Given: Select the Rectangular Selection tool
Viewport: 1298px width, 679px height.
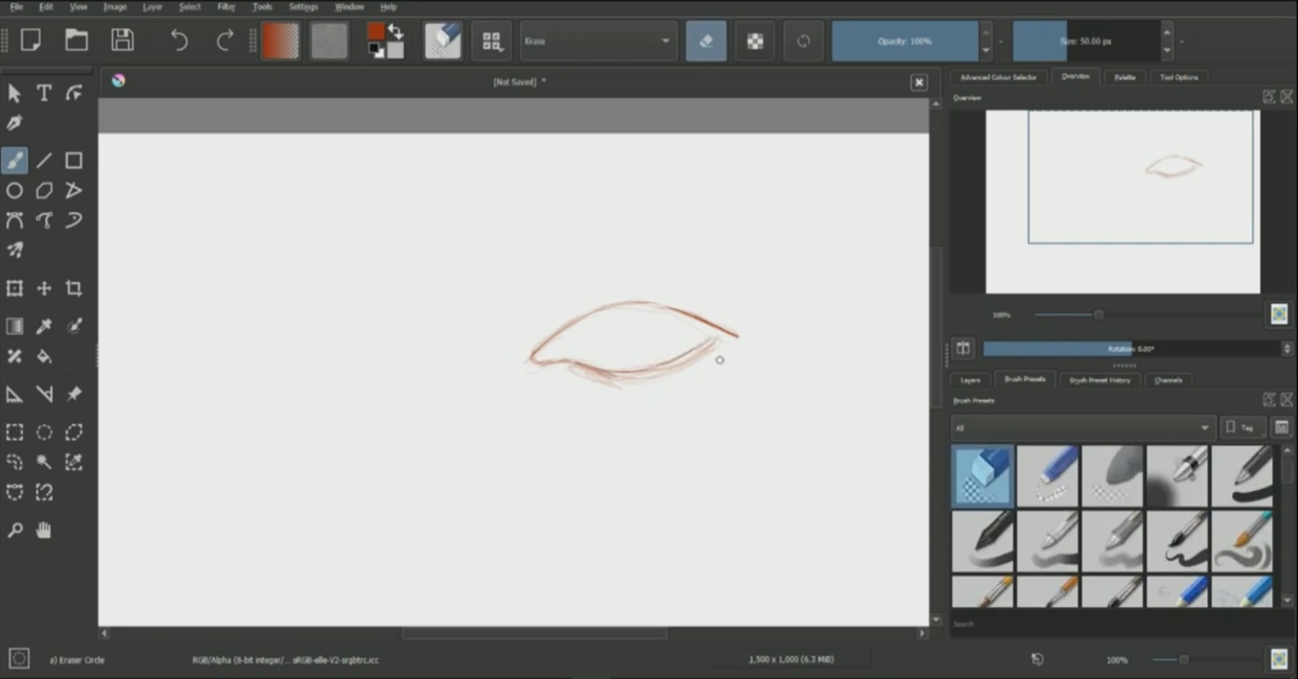Looking at the screenshot, I should pyautogui.click(x=15, y=432).
